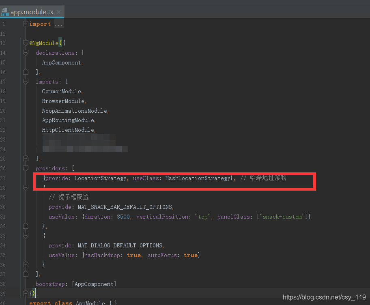
Task: Click '[AppComponent]' on the bootstrap line
Action: pyautogui.click(x=94, y=284)
